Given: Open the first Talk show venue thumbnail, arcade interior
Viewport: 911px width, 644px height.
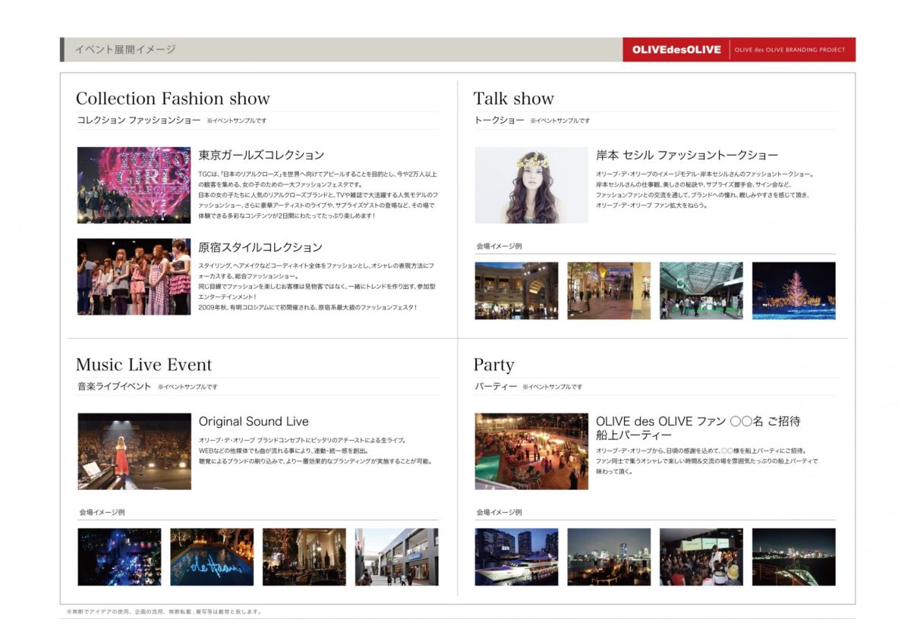Looking at the screenshot, I should point(517,291).
